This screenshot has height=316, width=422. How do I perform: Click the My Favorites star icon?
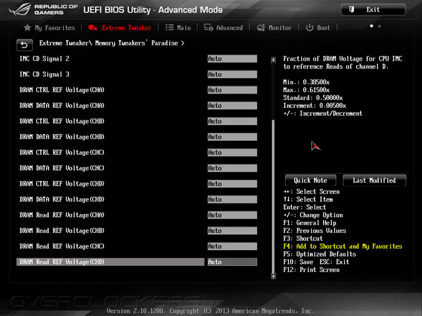tap(28, 28)
